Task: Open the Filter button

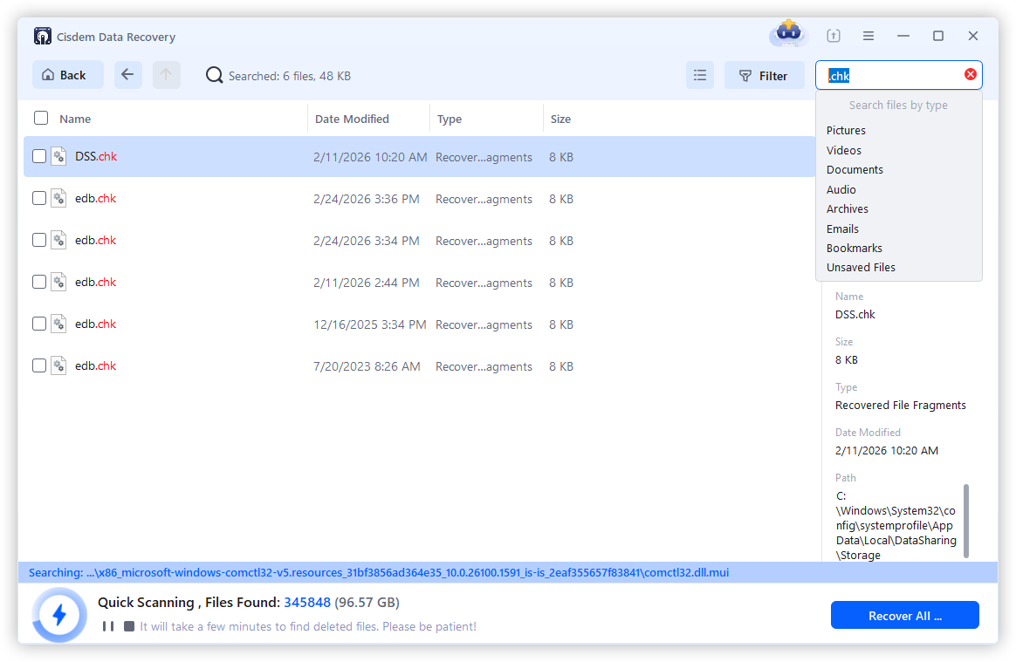Action: click(x=764, y=76)
